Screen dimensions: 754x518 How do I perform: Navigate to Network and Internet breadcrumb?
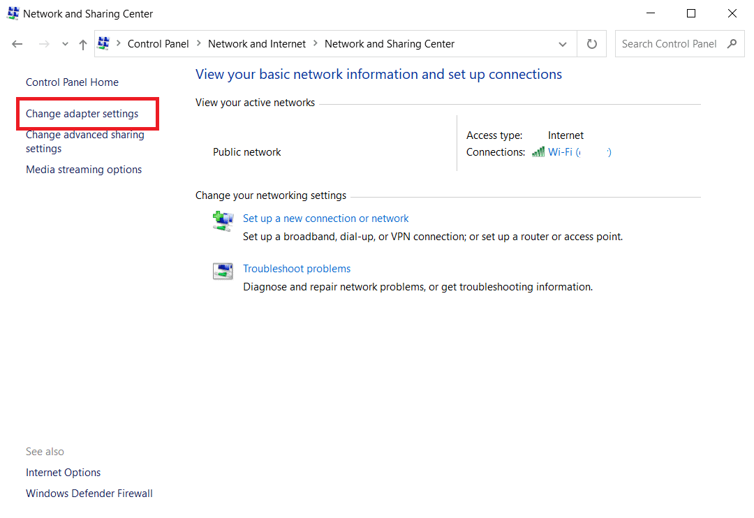(x=257, y=44)
